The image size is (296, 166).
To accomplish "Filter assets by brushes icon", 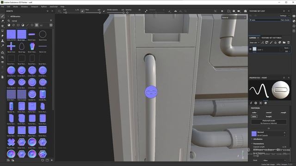I will 27,25.
